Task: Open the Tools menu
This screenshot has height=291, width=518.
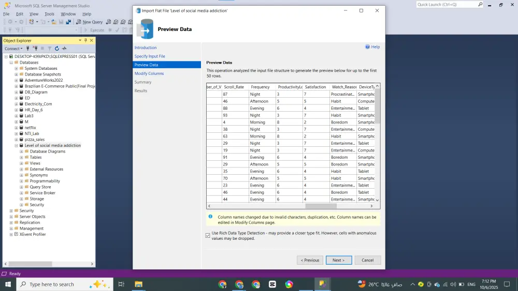Action: coord(49,14)
